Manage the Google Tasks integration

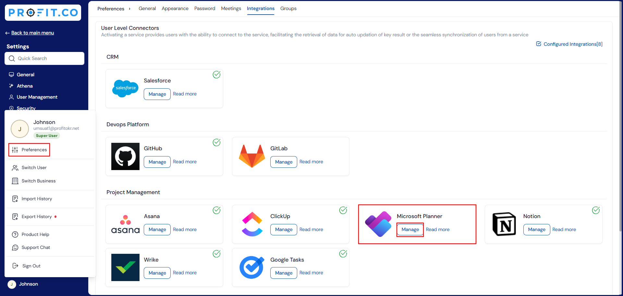(284, 273)
